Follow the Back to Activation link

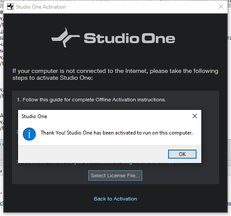pyautogui.click(x=115, y=199)
